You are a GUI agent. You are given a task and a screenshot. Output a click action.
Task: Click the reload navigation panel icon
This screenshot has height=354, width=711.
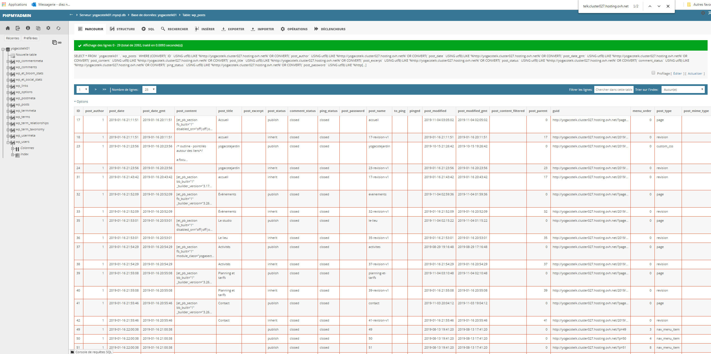[x=58, y=28]
